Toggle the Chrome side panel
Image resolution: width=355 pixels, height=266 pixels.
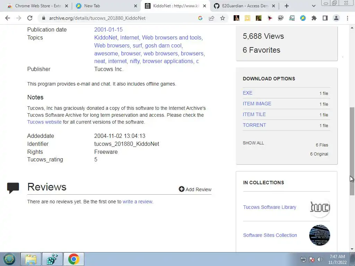(x=325, y=18)
